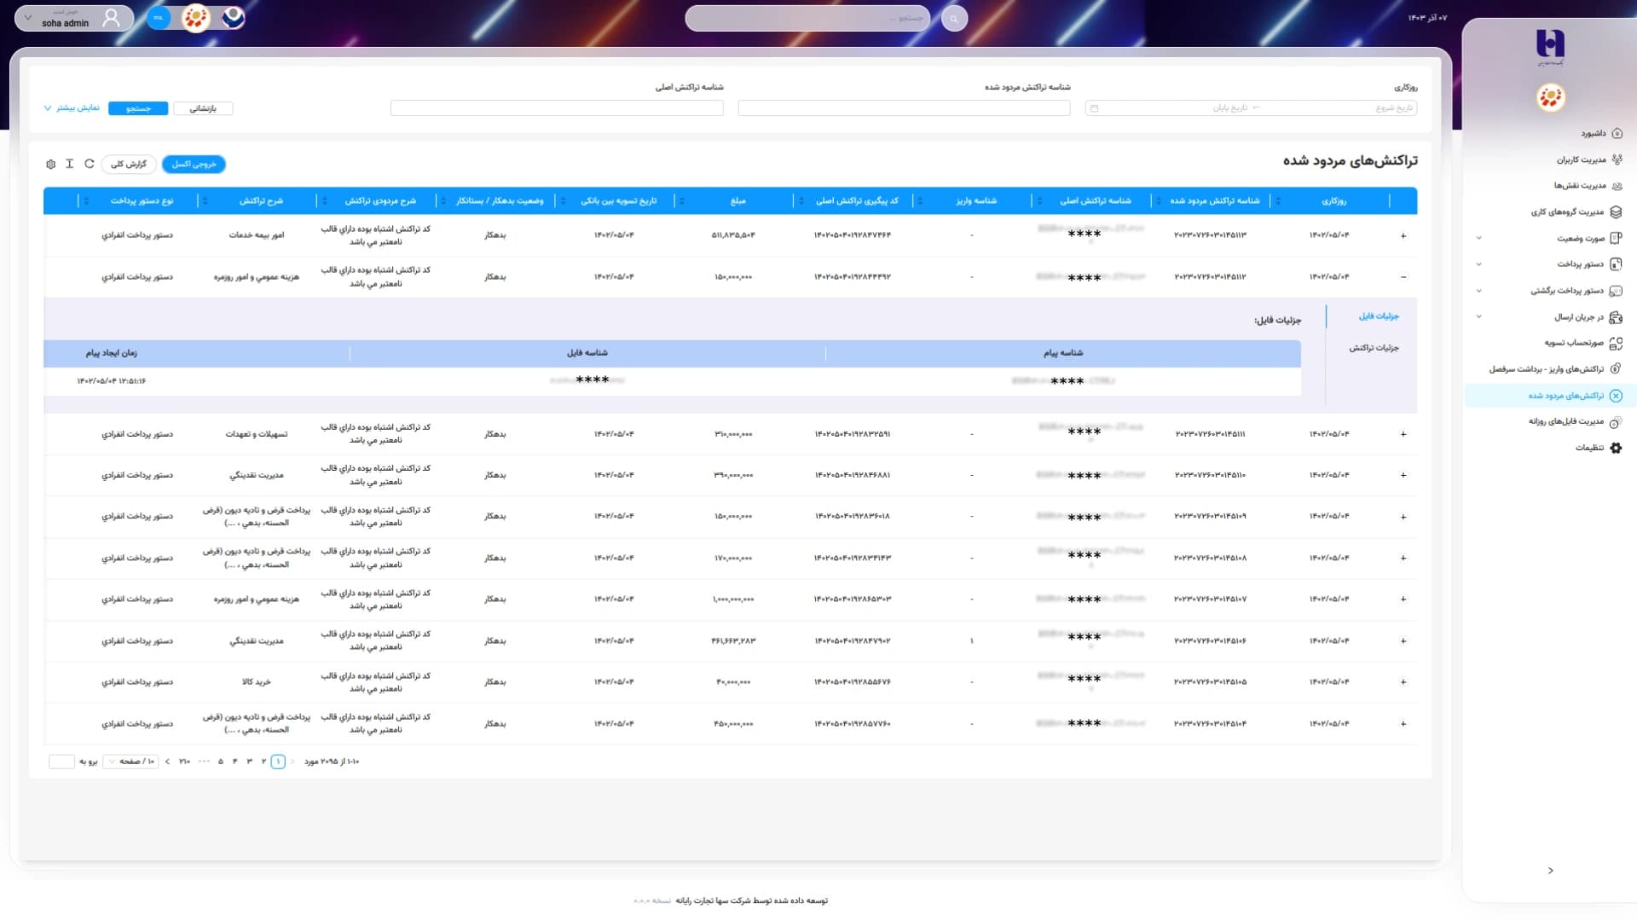
Task: Click the صورت وضعیت sidebar icon
Action: coord(1616,239)
